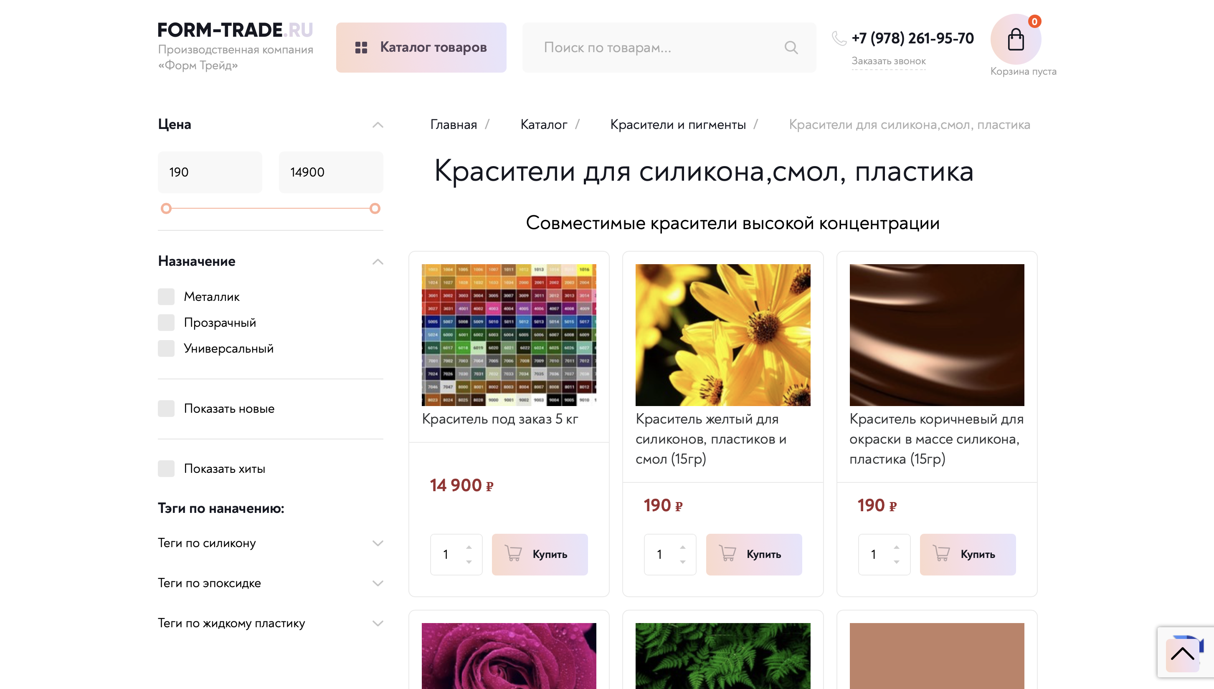Increase quantity for Краситель под заказ 5 кг
1214x689 pixels.
coord(469,547)
